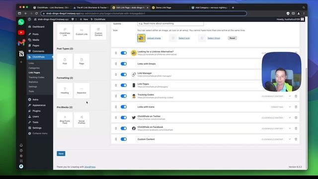The width and height of the screenshot is (318, 179).
Task: Add the Social Profiles pro block
Action: [81, 120]
